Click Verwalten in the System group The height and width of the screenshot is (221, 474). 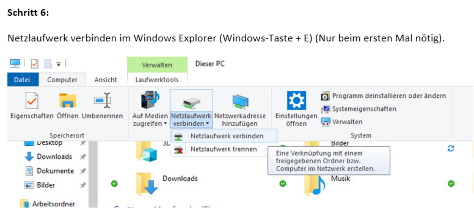coord(347,122)
